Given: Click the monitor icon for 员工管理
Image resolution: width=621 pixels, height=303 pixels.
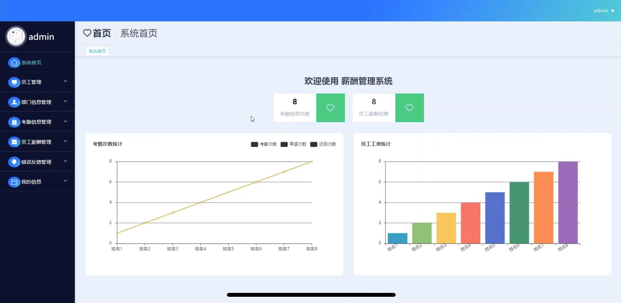Looking at the screenshot, I should [x=14, y=82].
